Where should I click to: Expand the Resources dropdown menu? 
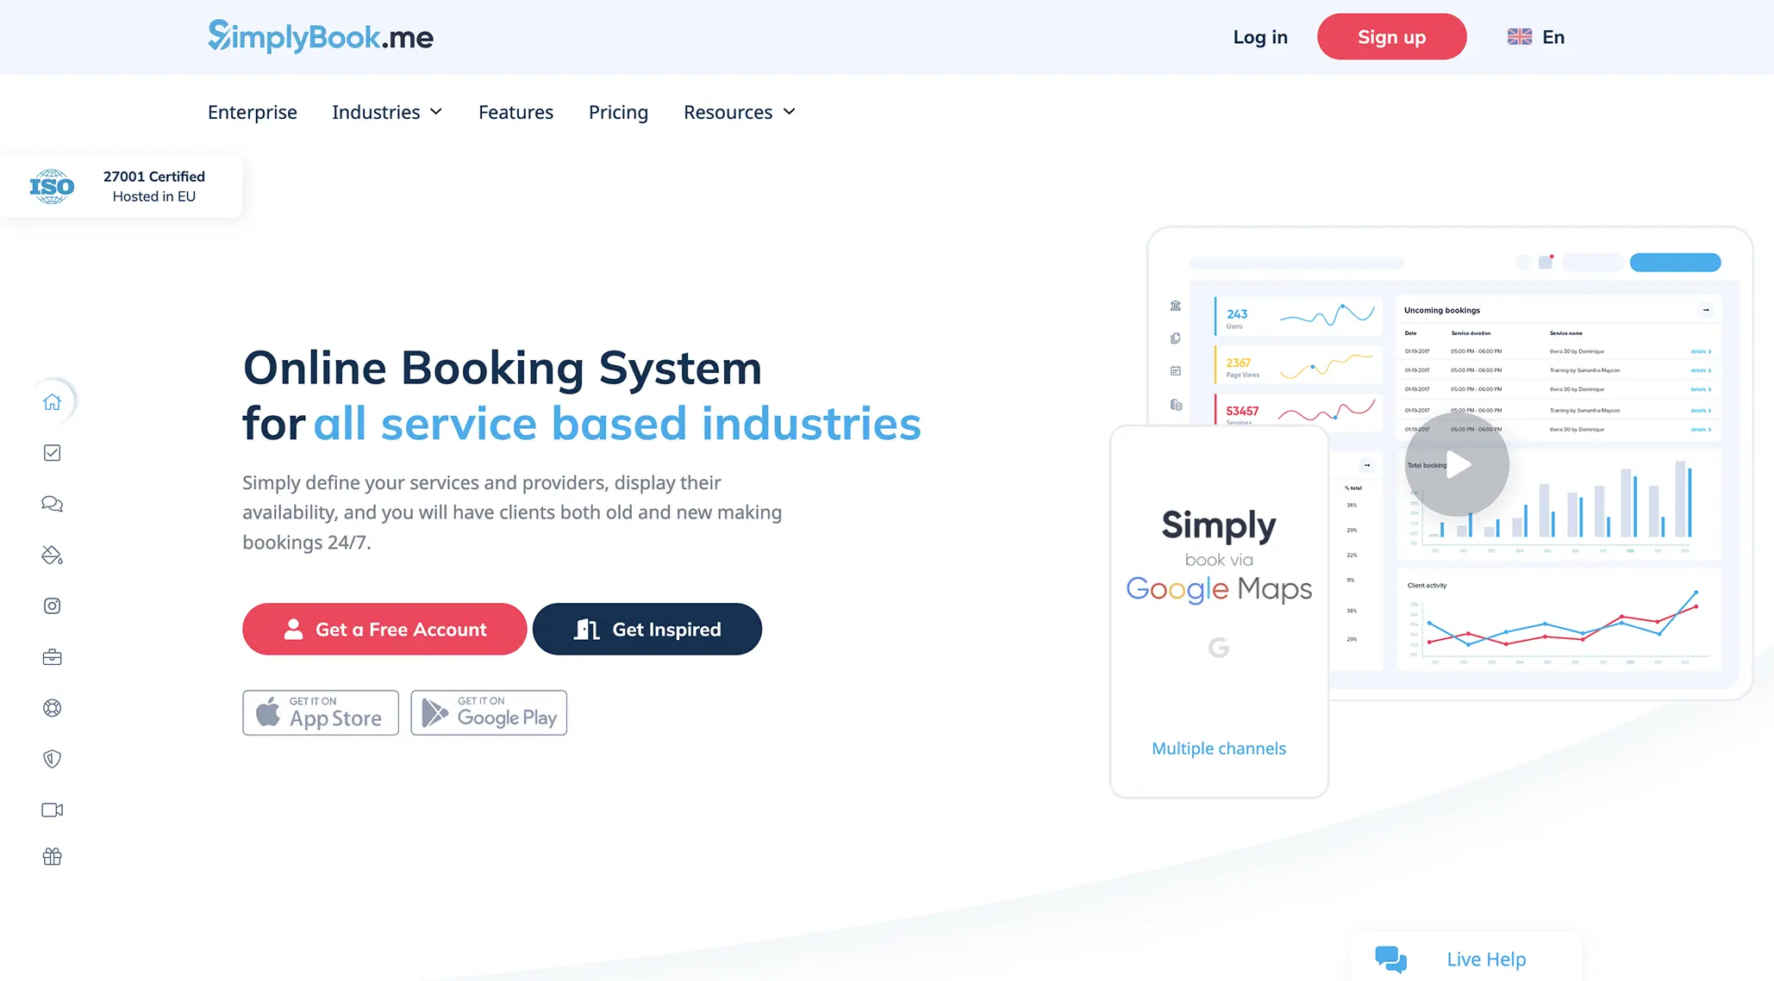coord(739,112)
